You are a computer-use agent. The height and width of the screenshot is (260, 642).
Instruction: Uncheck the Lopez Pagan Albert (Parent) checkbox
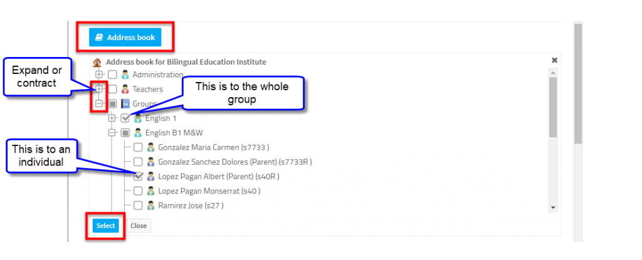point(139,177)
